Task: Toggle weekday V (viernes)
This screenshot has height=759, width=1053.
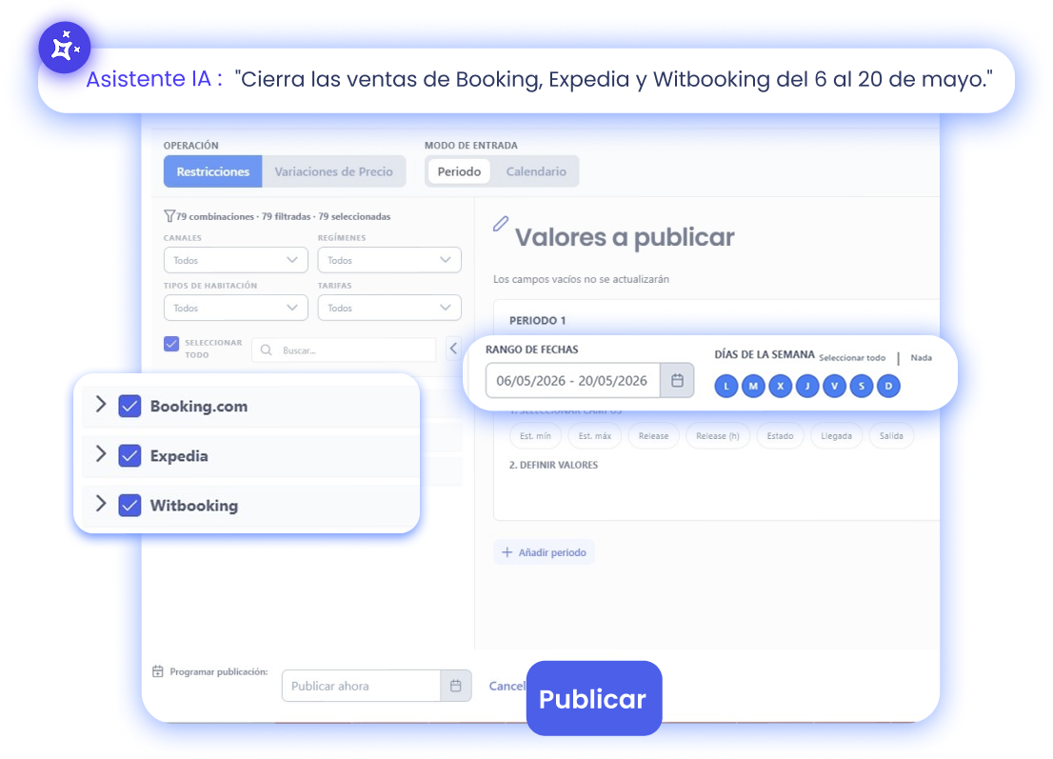Action: coord(834,387)
